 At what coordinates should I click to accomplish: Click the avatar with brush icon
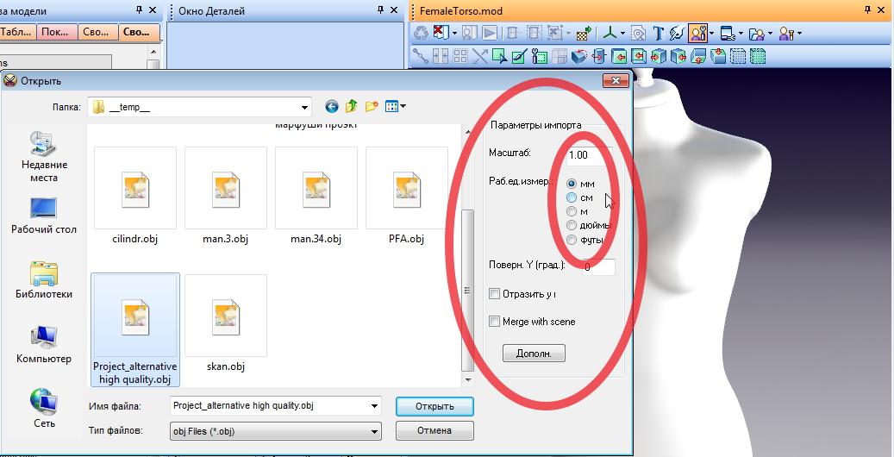(x=786, y=33)
